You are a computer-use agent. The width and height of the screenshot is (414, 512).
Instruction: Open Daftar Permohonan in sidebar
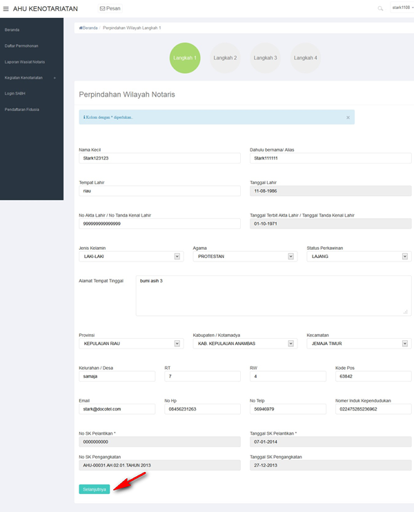(x=21, y=46)
